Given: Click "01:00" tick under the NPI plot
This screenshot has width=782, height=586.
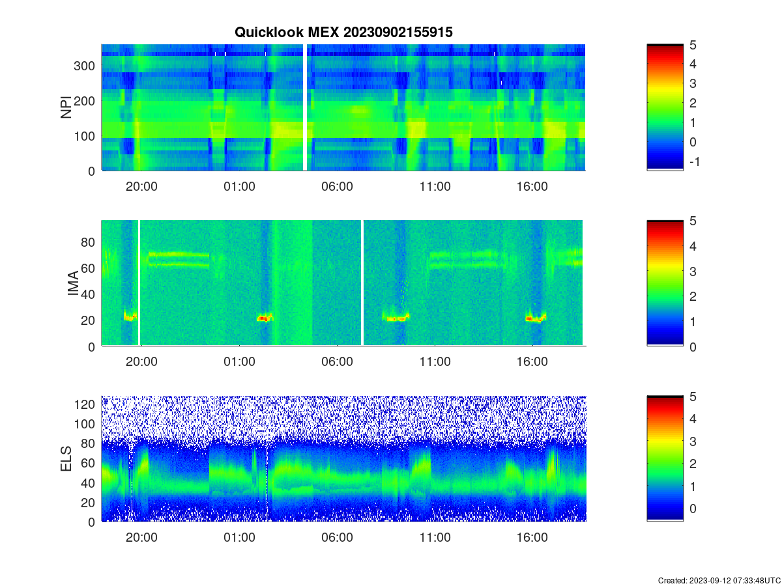Looking at the screenshot, I should (239, 186).
